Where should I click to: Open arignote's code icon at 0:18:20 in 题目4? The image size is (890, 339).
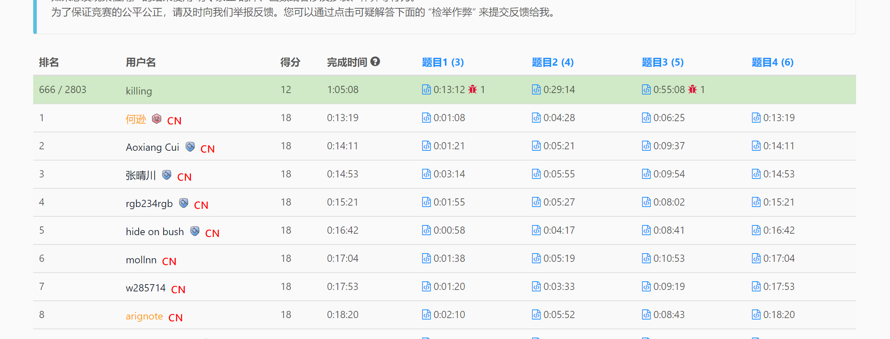(756, 314)
